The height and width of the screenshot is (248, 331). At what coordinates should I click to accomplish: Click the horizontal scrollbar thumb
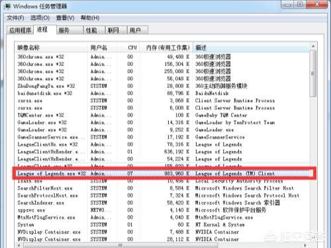(x=120, y=245)
